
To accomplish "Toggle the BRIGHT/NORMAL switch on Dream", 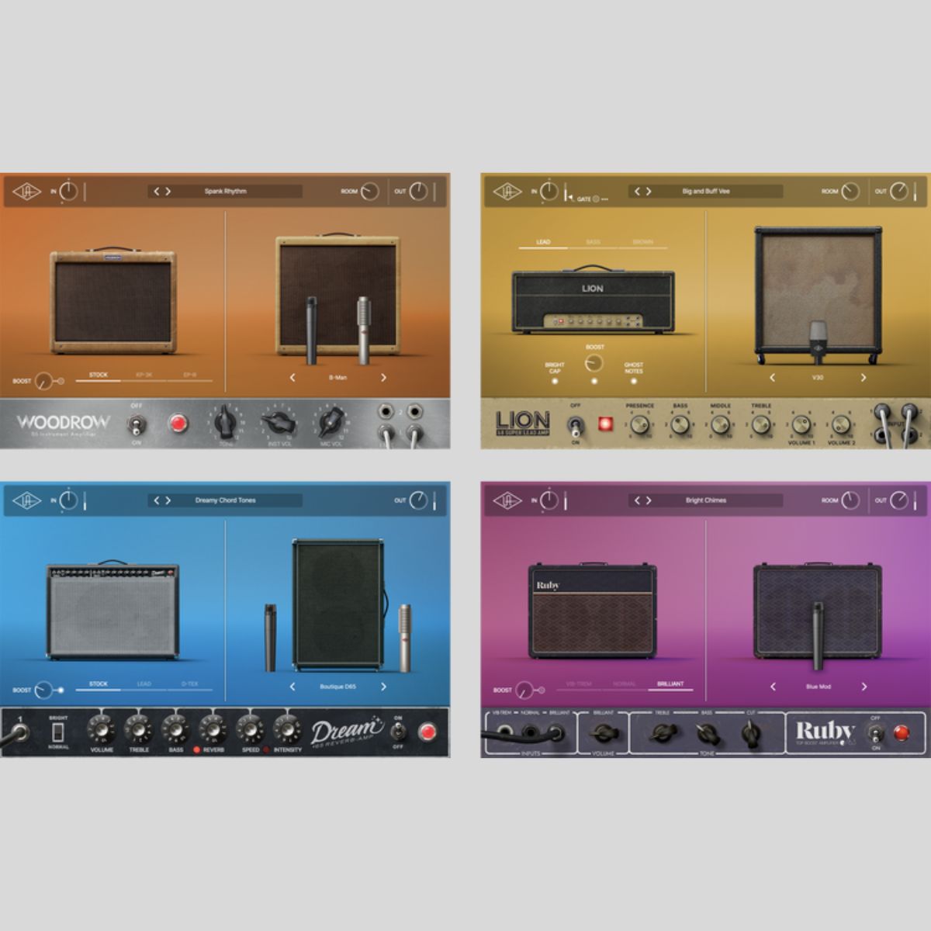I will (x=57, y=731).
